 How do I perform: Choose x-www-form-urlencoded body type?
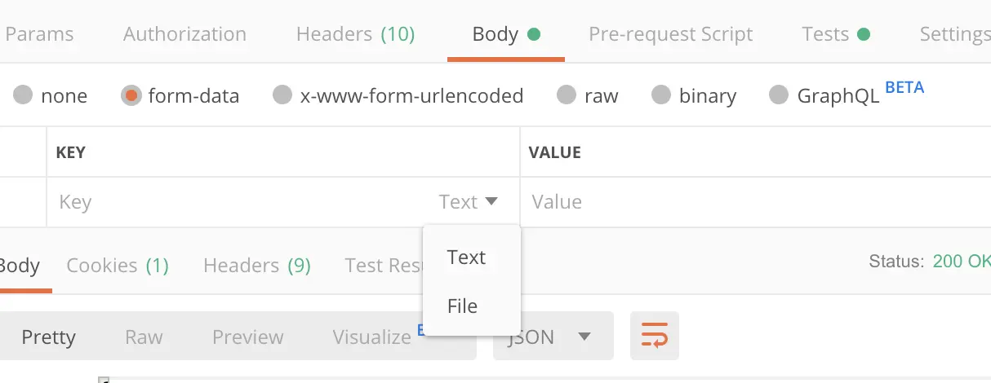coord(282,95)
